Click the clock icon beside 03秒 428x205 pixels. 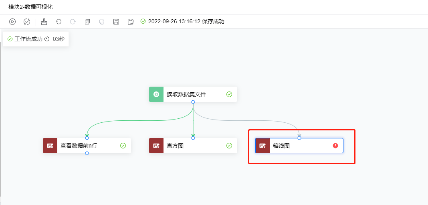point(47,39)
